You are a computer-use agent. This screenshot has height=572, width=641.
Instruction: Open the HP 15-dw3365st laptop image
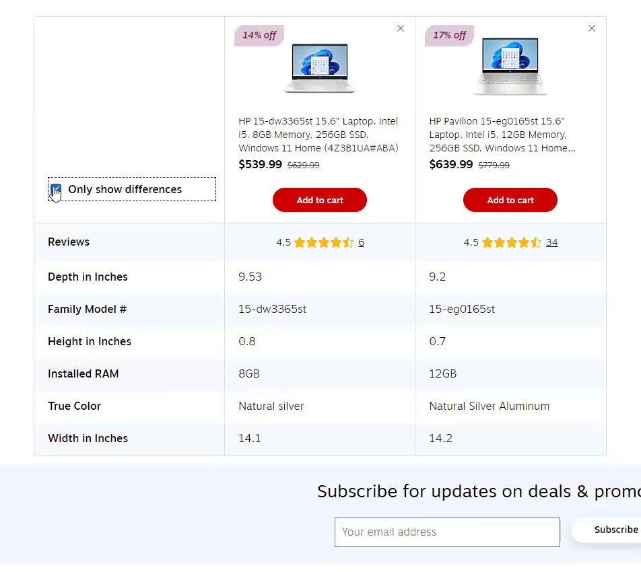point(320,68)
